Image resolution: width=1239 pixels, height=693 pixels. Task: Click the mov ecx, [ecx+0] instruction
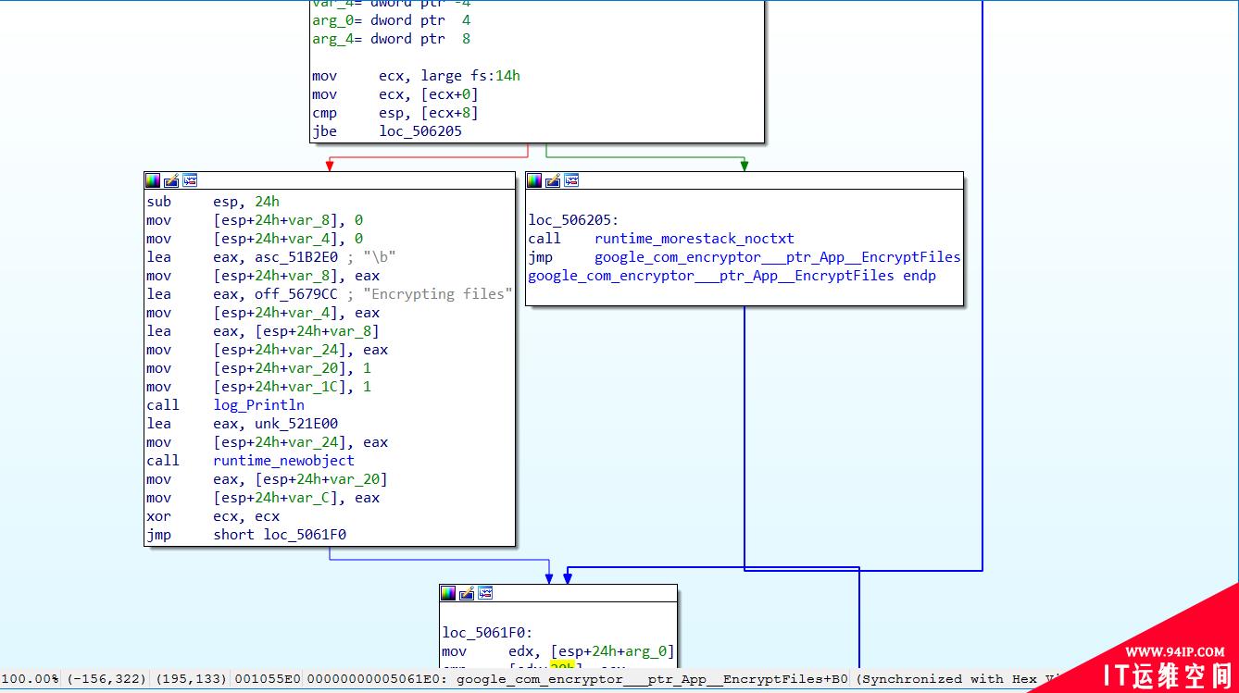coord(395,94)
